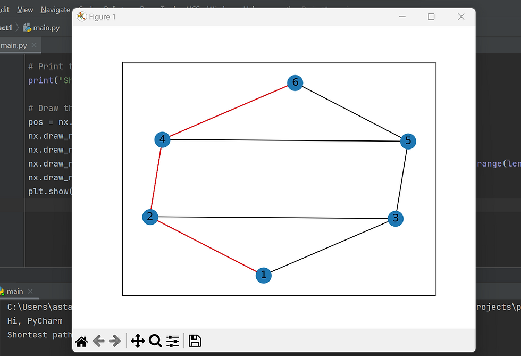The width and height of the screenshot is (521, 356).
Task: Switch to the main run console tab
Action: coord(14,291)
